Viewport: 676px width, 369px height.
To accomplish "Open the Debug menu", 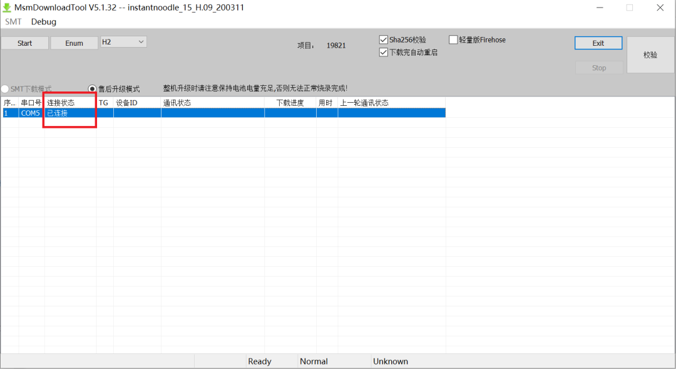I will click(x=44, y=21).
